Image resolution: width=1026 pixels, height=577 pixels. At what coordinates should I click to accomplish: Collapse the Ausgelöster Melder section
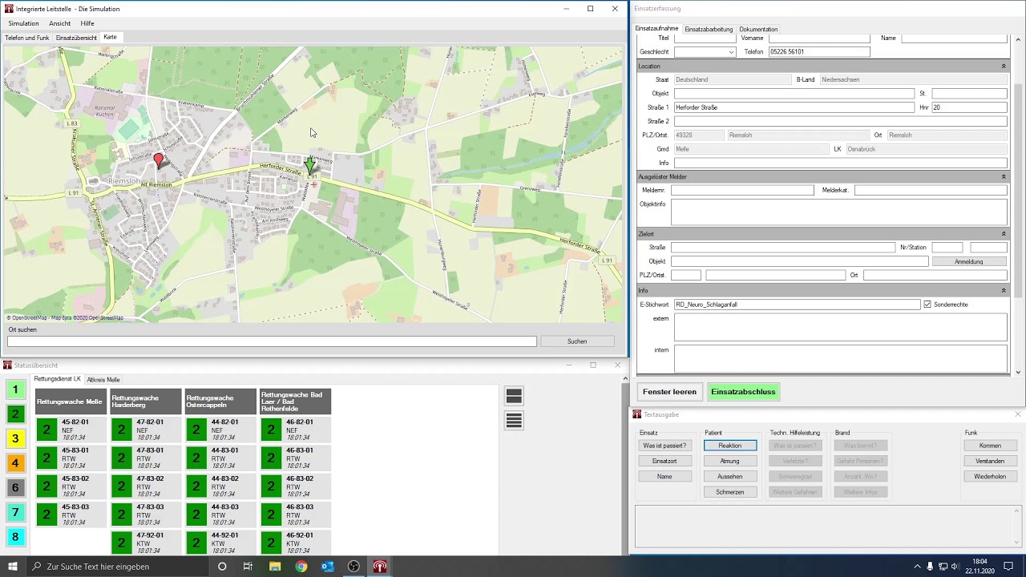1003,176
